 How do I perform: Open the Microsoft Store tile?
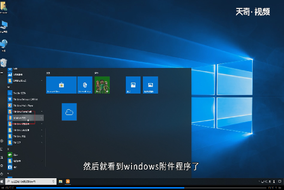[61, 85]
